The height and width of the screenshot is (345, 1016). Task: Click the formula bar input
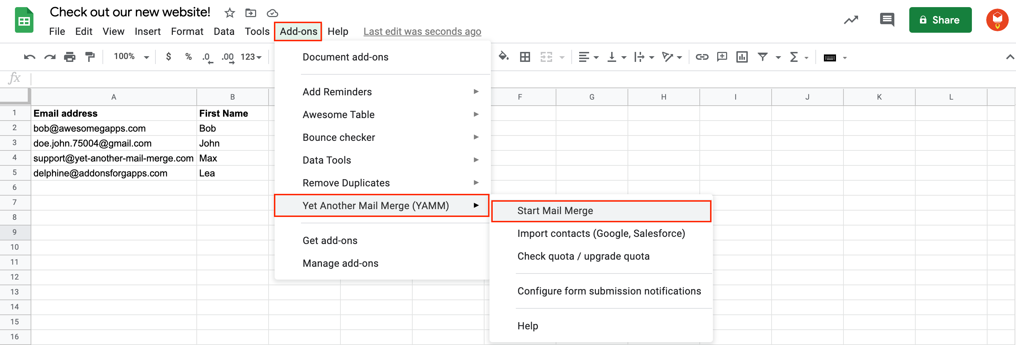pyautogui.click(x=513, y=78)
